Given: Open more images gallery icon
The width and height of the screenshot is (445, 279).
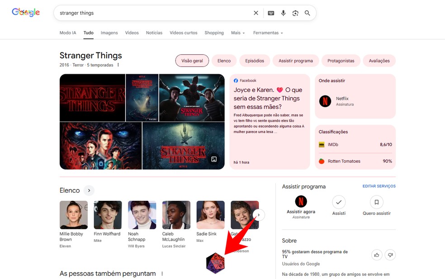Looking at the screenshot, I should (x=214, y=159).
